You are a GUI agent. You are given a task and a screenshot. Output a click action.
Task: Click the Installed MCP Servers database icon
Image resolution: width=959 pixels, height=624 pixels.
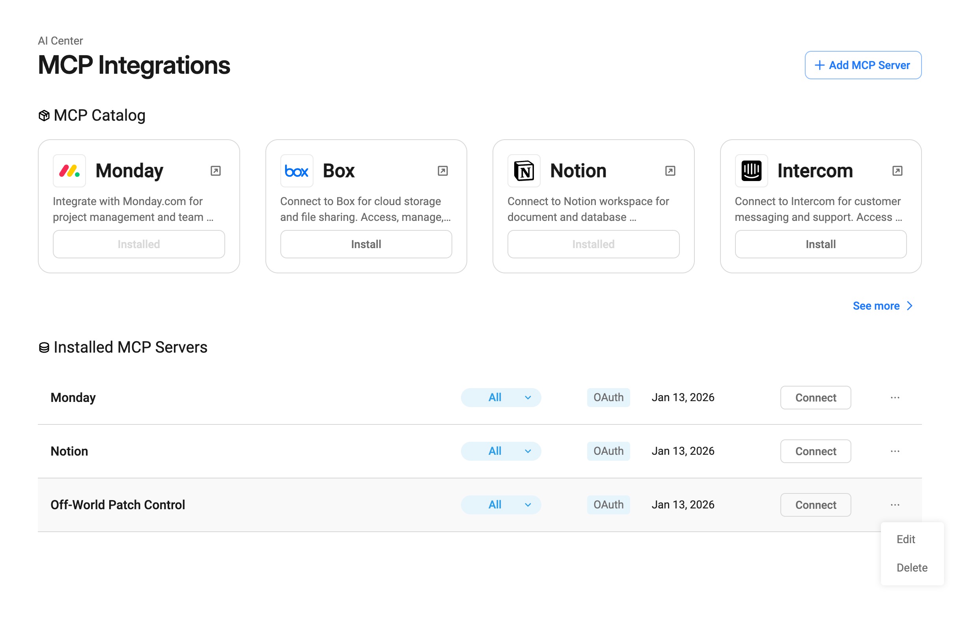tap(44, 347)
